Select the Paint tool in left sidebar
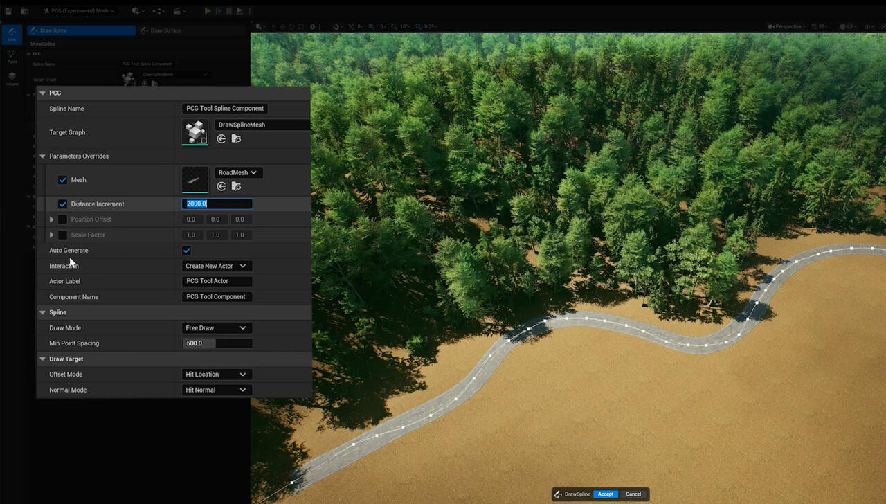The image size is (886, 504). (x=12, y=57)
